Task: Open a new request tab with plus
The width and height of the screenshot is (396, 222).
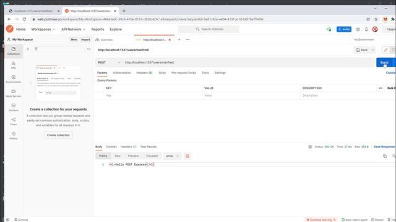Action: [x=179, y=39]
